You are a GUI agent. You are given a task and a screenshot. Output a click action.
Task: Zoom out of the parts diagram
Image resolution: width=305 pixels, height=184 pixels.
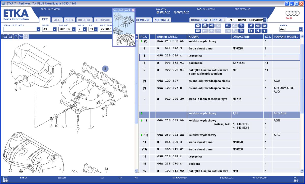(x=10, y=37)
